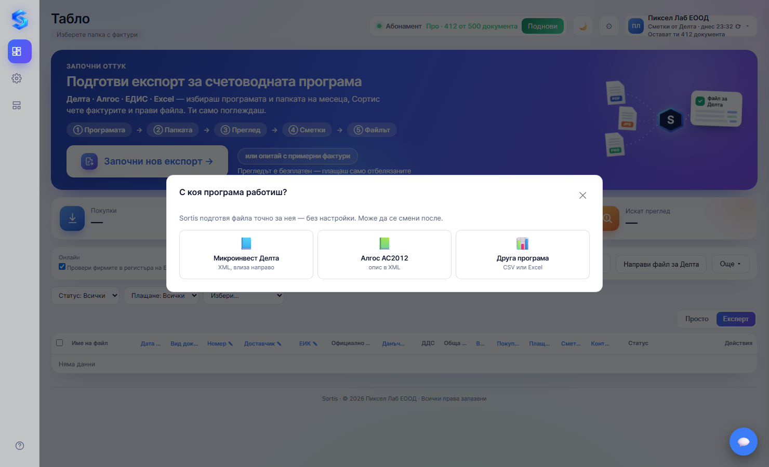Sort by ЕИК column header
This screenshot has height=467, width=769.
click(308, 344)
